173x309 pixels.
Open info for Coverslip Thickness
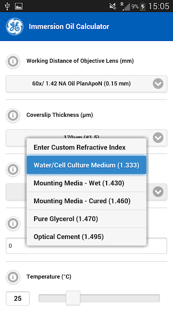pos(13,115)
